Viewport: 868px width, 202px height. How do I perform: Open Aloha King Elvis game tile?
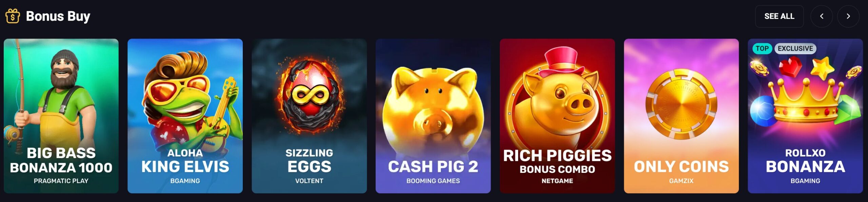click(x=185, y=116)
